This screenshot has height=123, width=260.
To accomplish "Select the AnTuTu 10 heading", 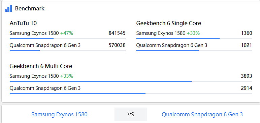I will tap(23, 23).
